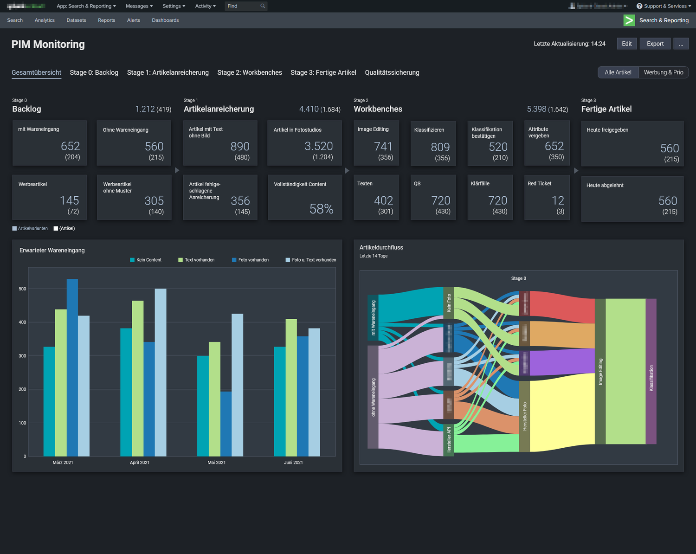Open the Settings dropdown menu
Screen dimensions: 696x554
click(174, 6)
